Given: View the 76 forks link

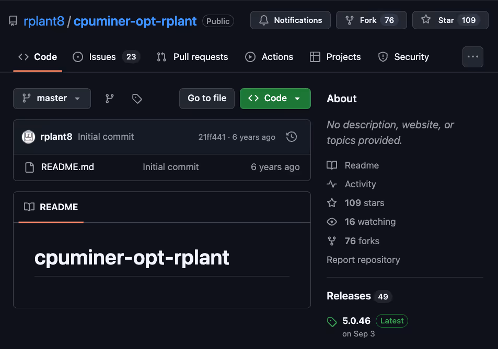Looking at the screenshot, I should [362, 241].
